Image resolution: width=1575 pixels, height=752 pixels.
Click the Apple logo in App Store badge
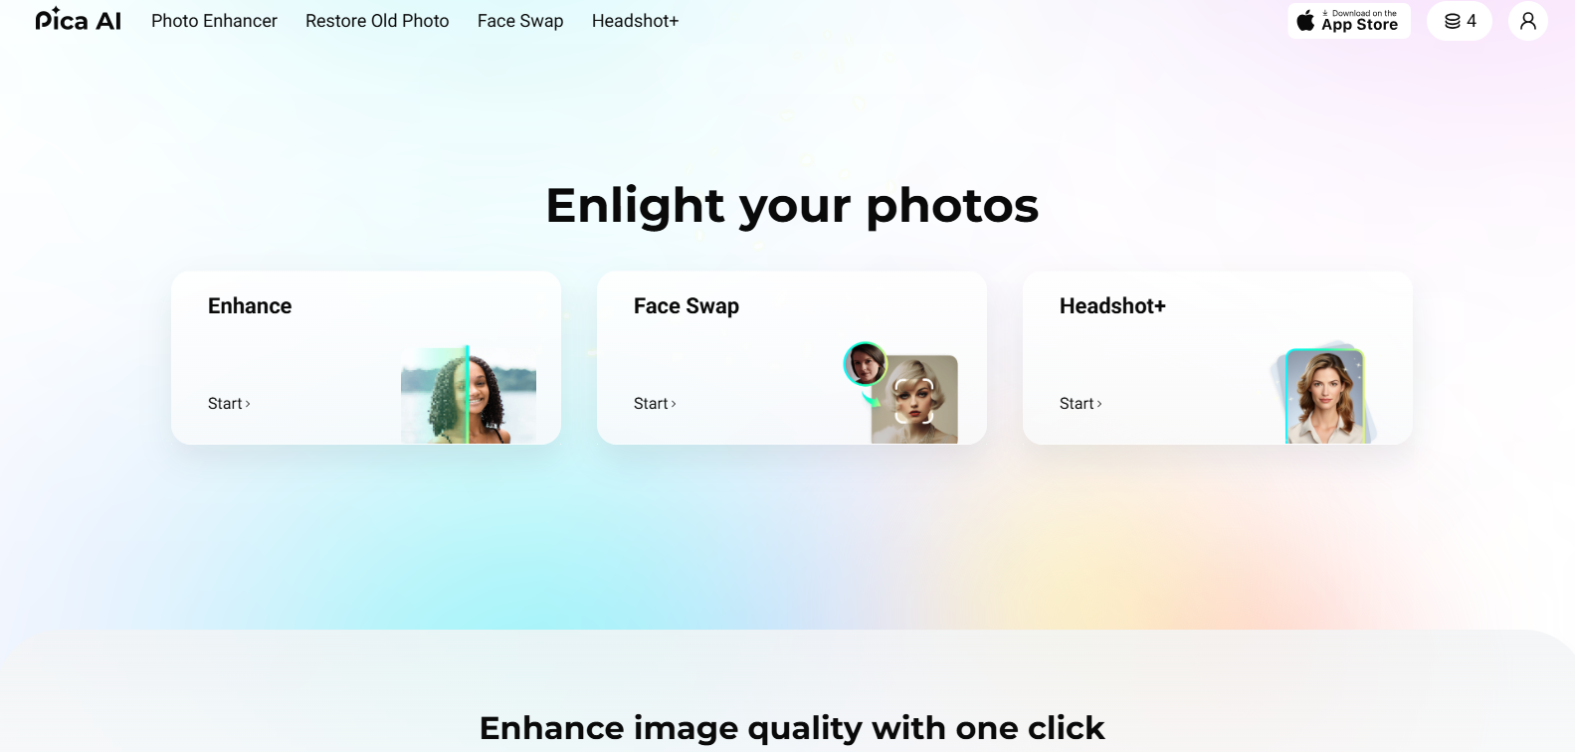(x=1305, y=21)
